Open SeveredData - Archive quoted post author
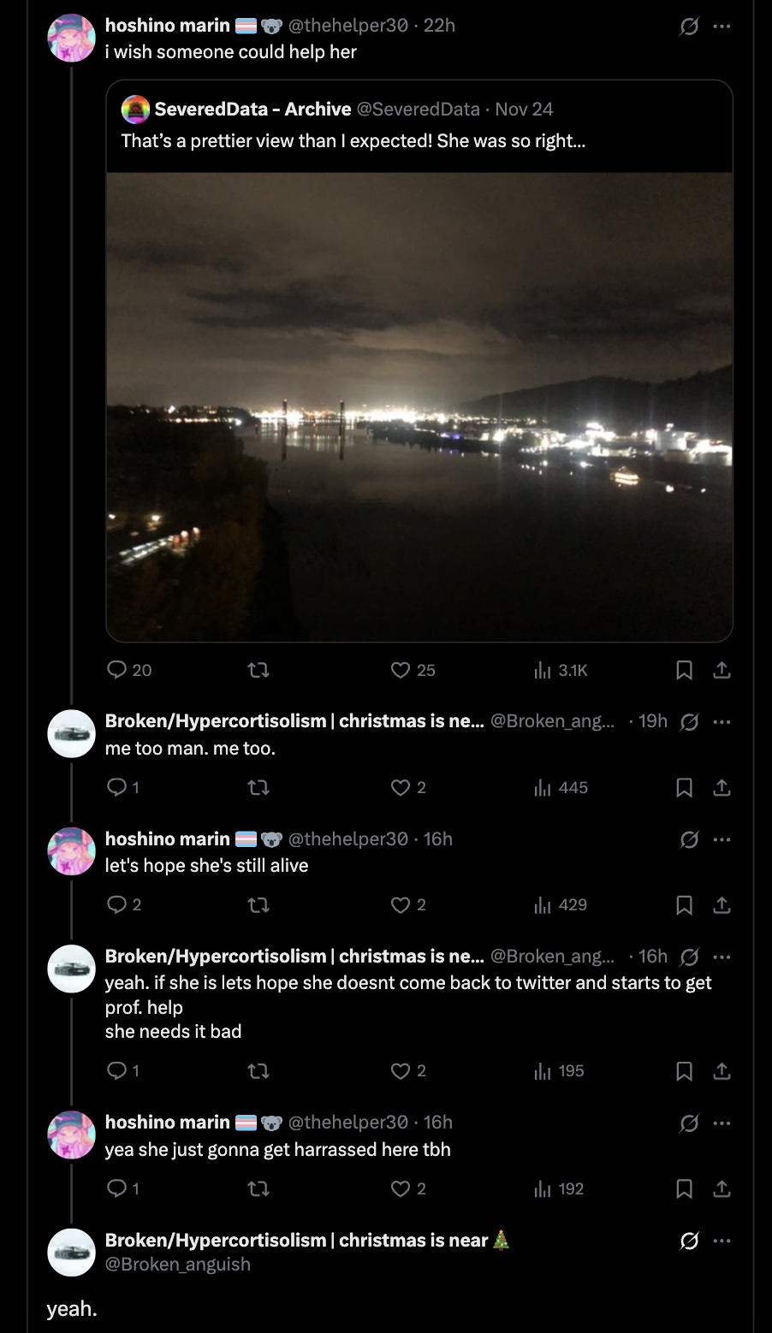Image resolution: width=772 pixels, height=1333 pixels. [252, 110]
